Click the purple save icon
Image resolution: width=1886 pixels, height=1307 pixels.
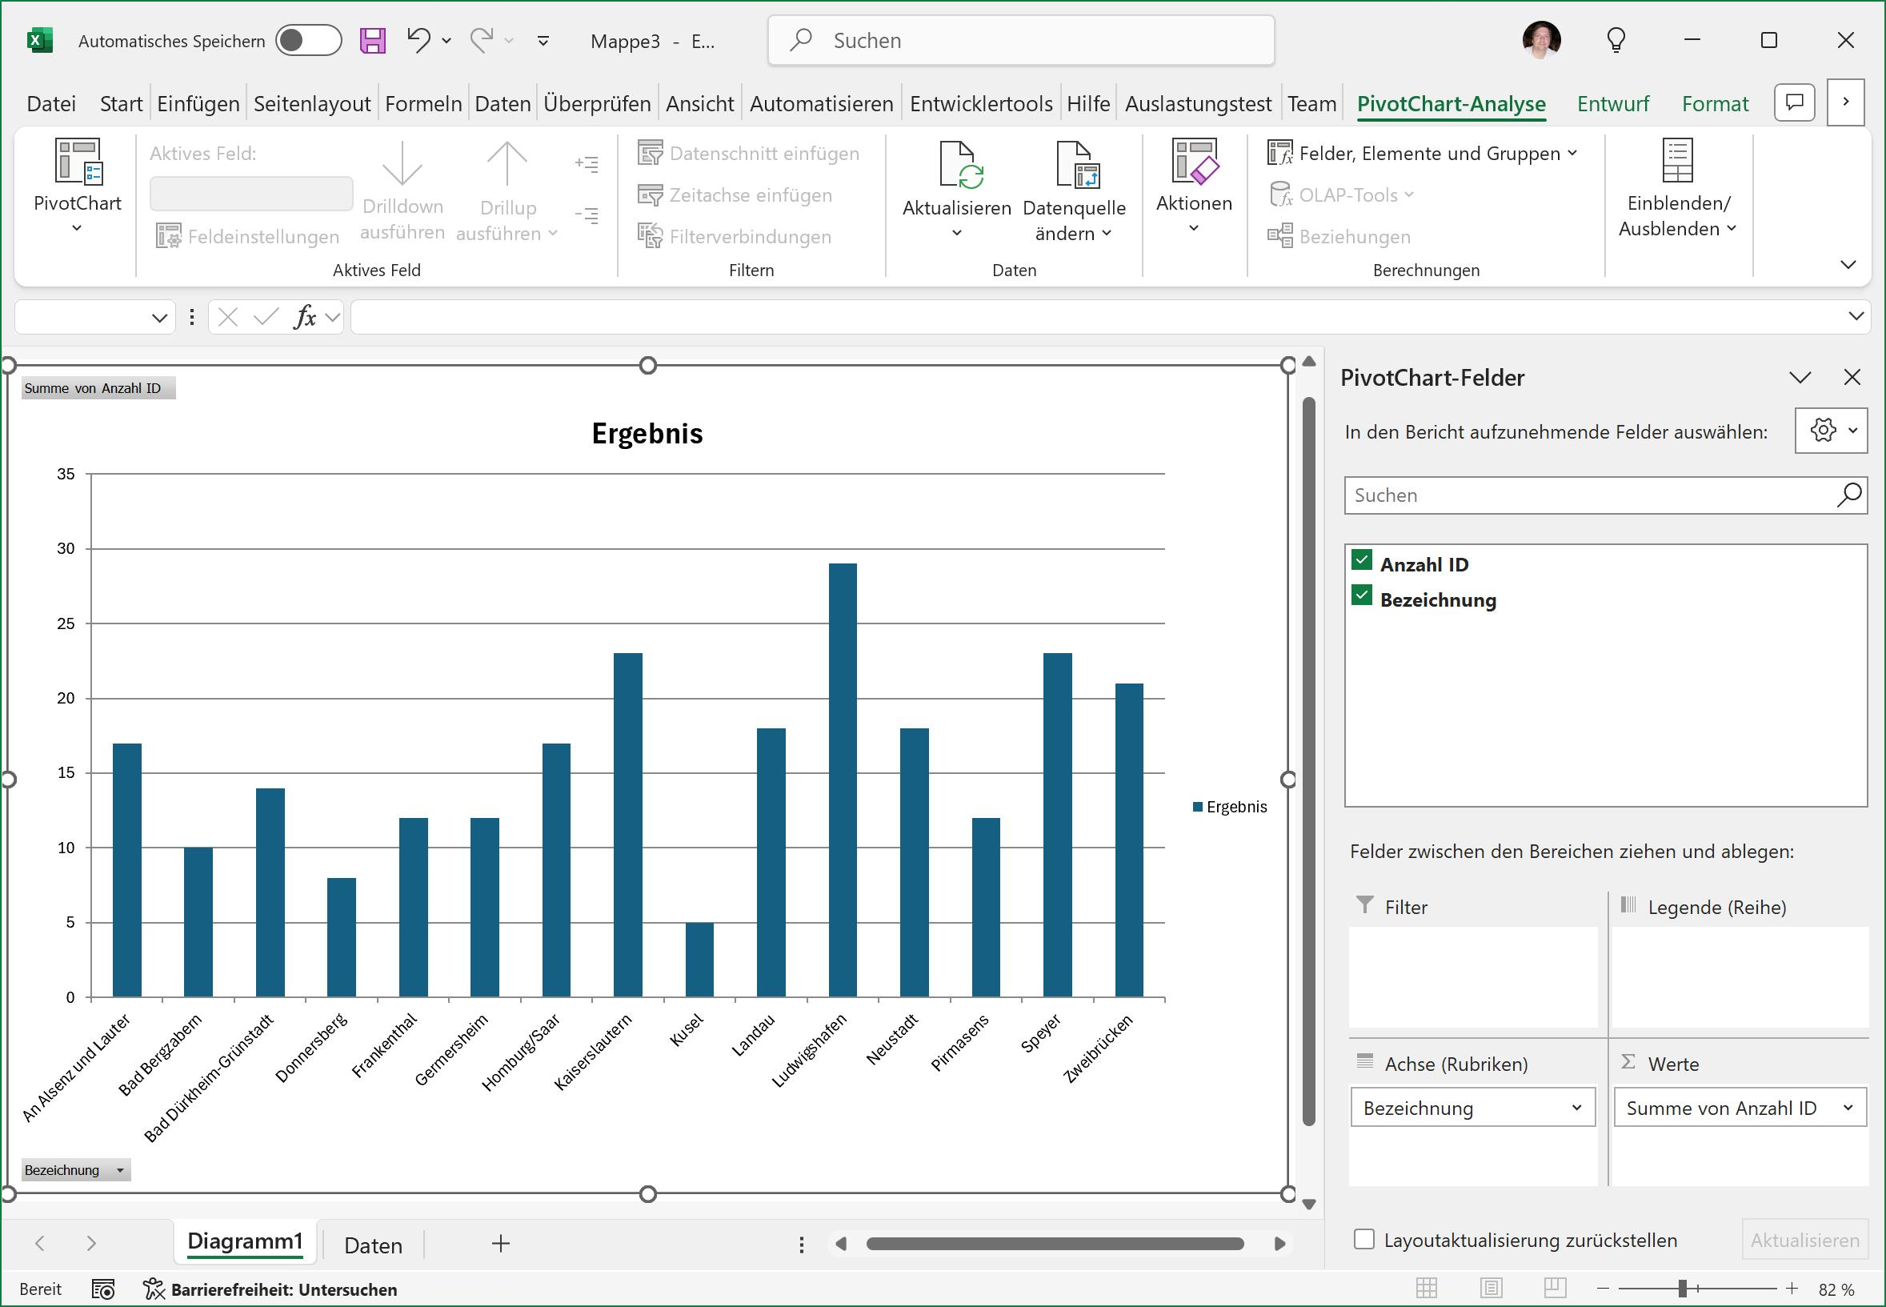372,40
